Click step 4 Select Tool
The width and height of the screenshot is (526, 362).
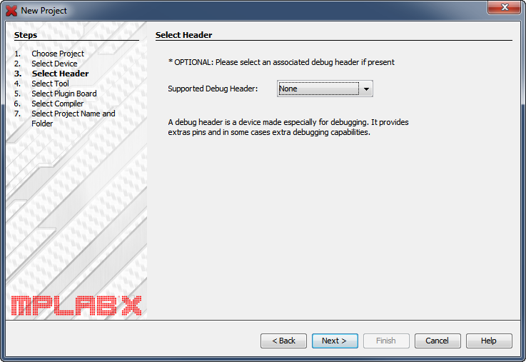click(x=51, y=84)
